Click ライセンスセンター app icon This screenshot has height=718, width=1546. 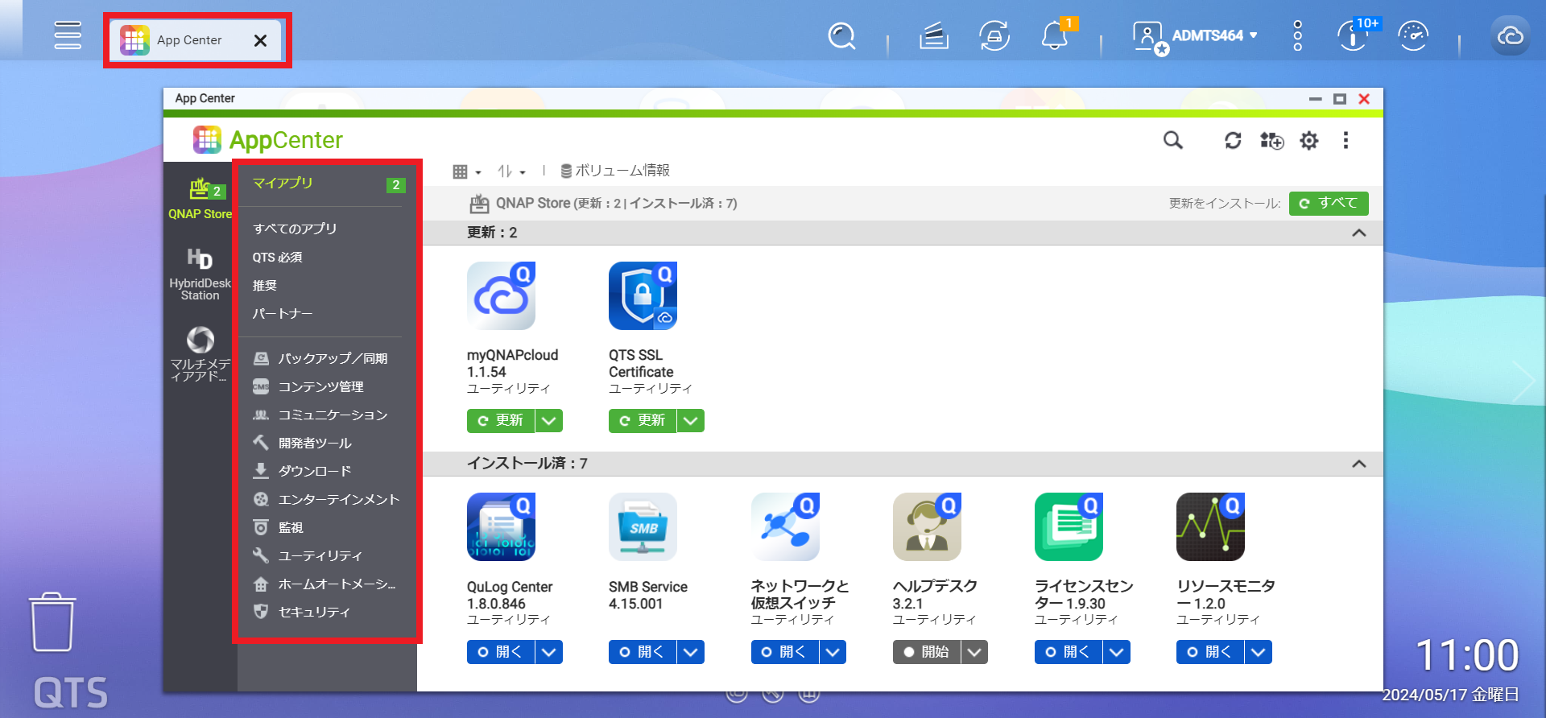click(1069, 527)
